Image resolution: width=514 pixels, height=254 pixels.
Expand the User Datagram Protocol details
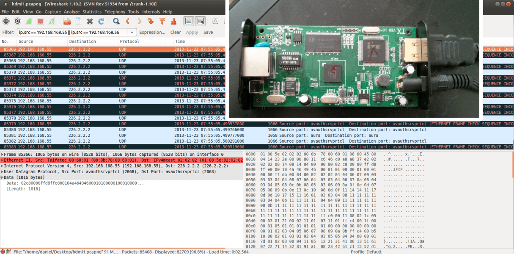tap(3, 172)
